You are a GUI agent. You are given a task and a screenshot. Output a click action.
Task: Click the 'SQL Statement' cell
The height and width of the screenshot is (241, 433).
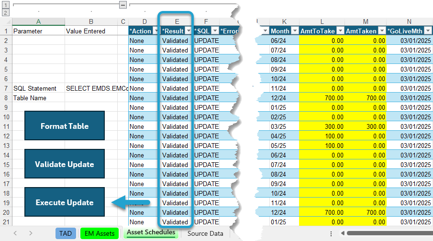click(x=38, y=88)
